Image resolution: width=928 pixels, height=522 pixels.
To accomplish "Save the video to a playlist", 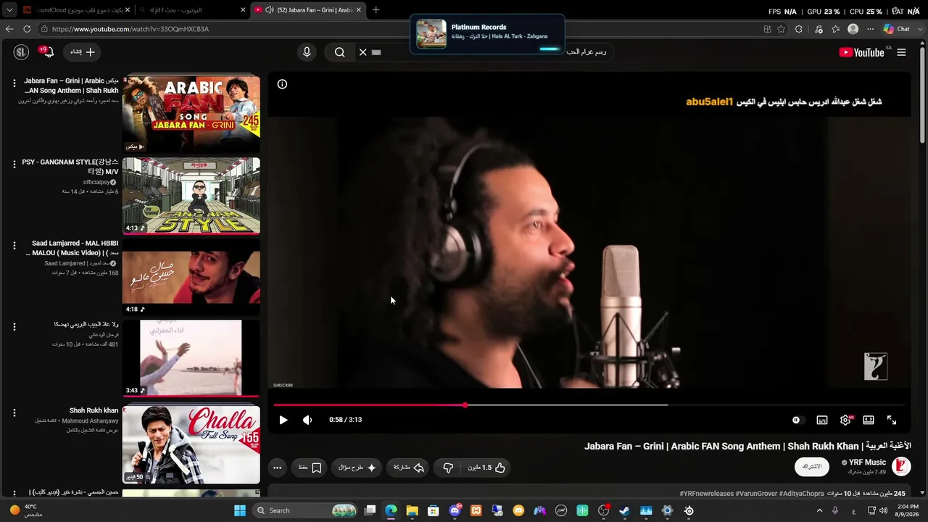I will click(310, 468).
